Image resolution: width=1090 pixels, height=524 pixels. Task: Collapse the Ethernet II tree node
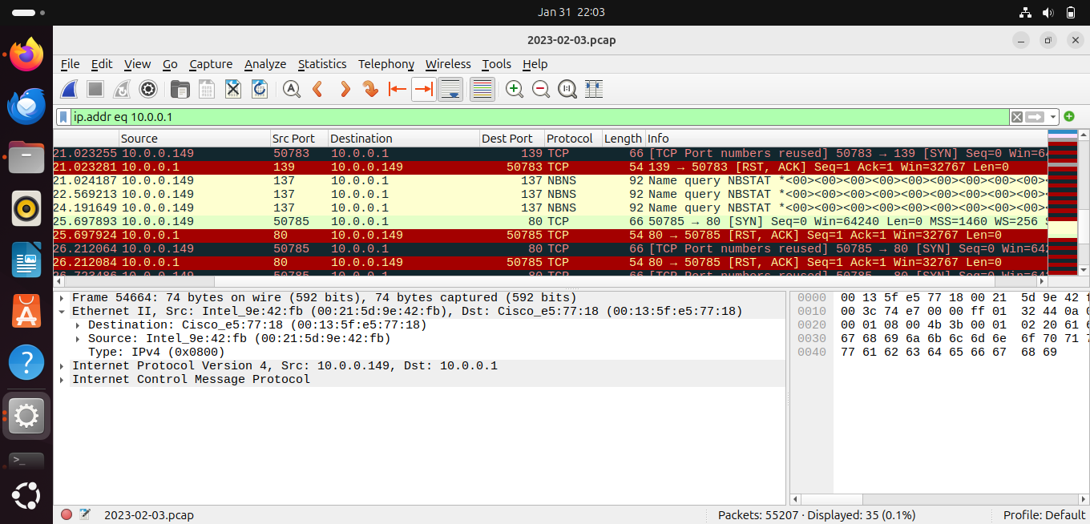(63, 312)
